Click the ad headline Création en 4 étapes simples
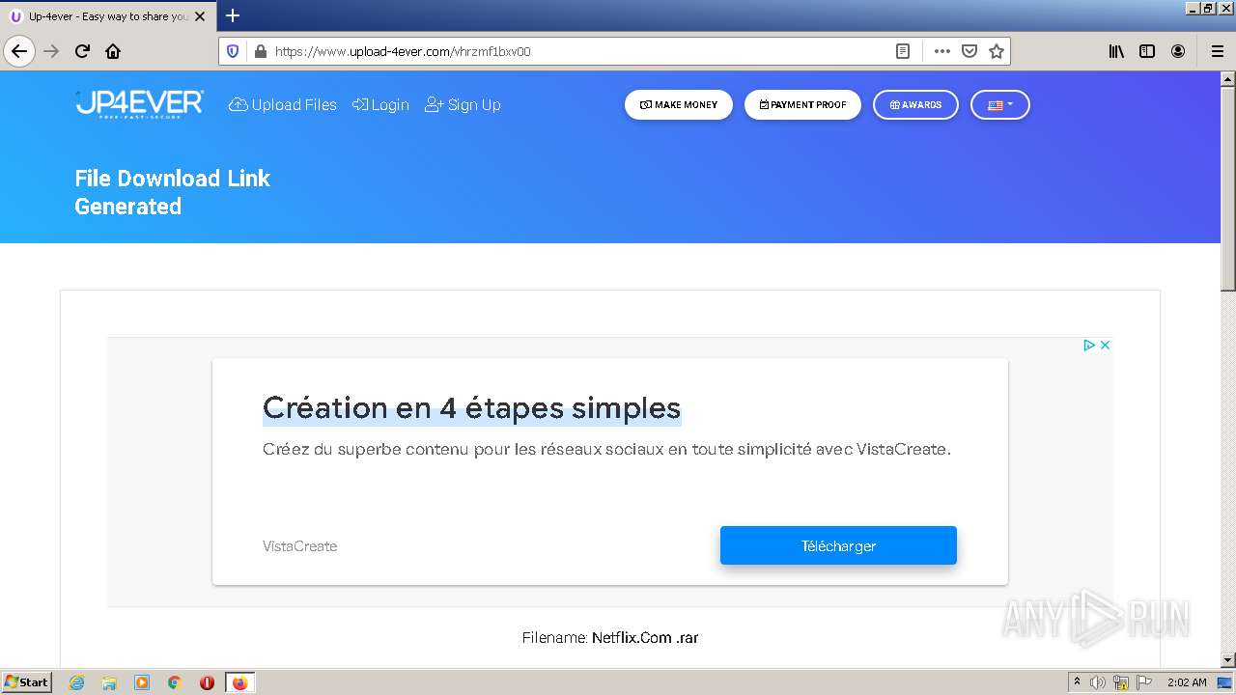The width and height of the screenshot is (1236, 695). pyautogui.click(x=471, y=407)
